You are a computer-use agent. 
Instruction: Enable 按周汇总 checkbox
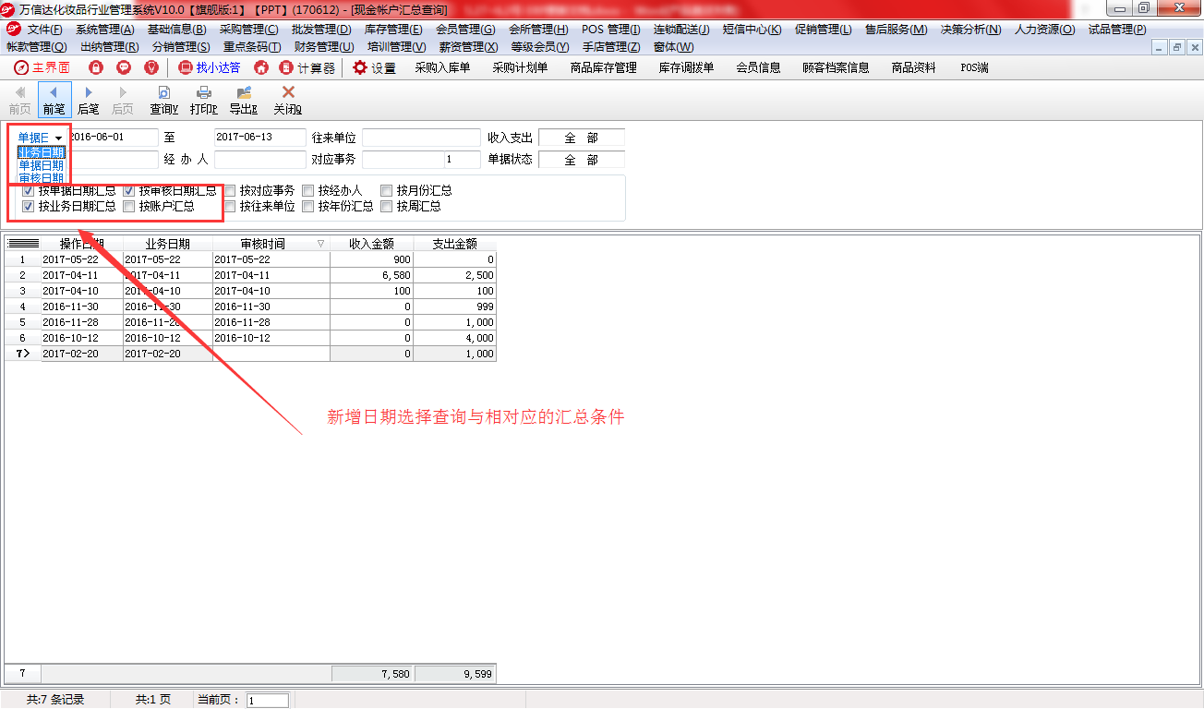[x=387, y=207]
